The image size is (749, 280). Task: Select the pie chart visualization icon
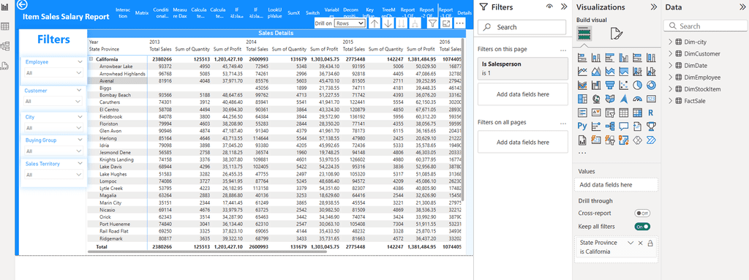coord(637,85)
